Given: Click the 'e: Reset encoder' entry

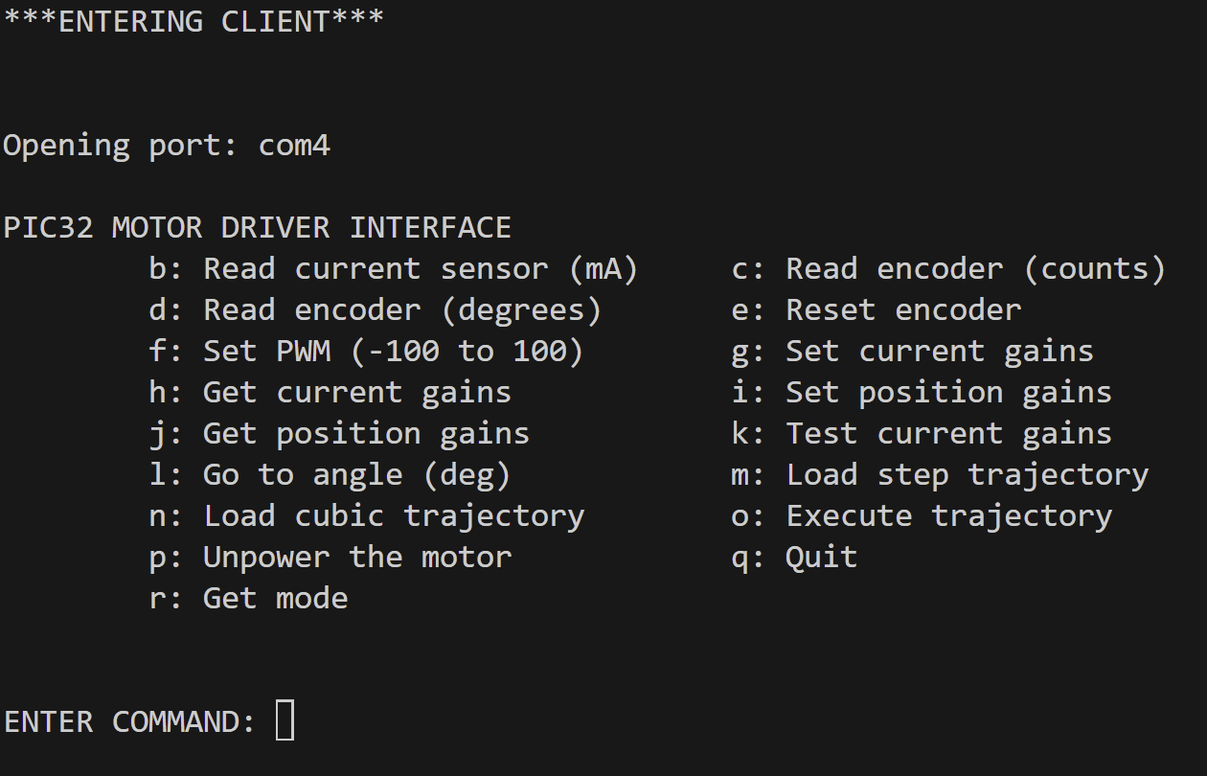Looking at the screenshot, I should (877, 310).
